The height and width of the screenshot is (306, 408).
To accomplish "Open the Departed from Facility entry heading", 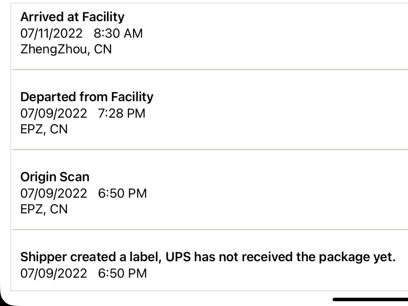I will [x=87, y=97].
